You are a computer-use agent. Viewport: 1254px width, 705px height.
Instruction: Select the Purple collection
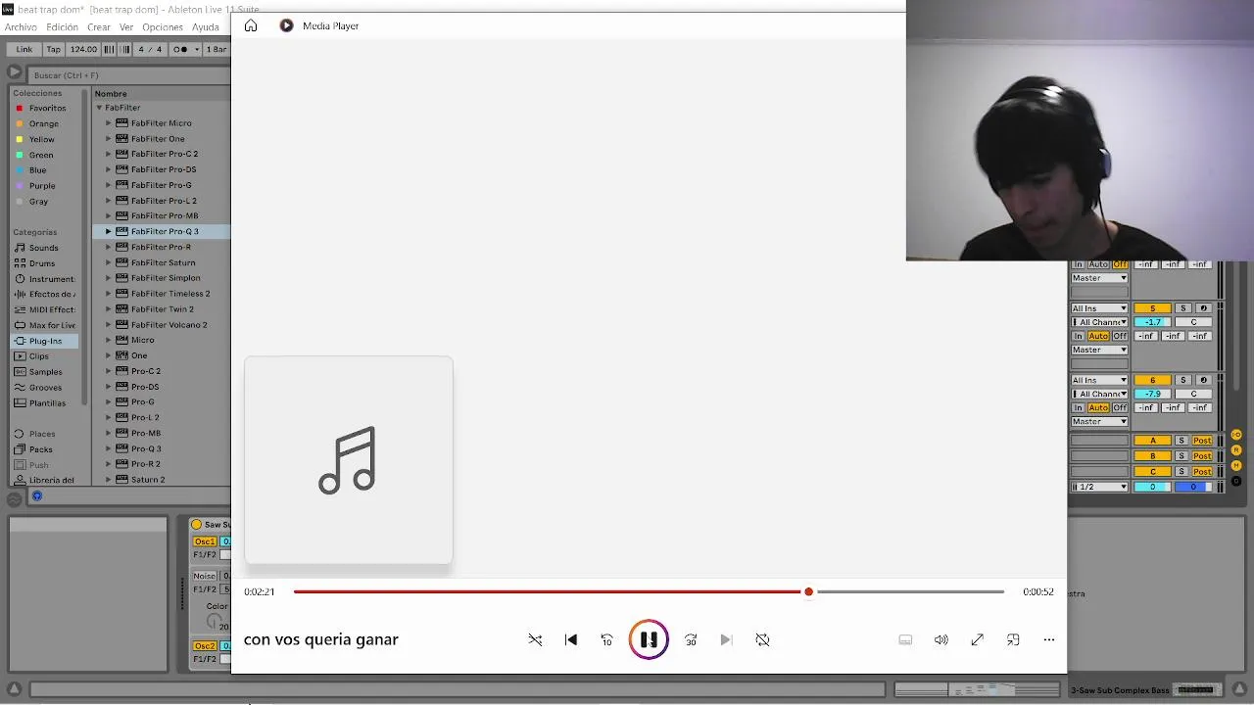pos(42,185)
